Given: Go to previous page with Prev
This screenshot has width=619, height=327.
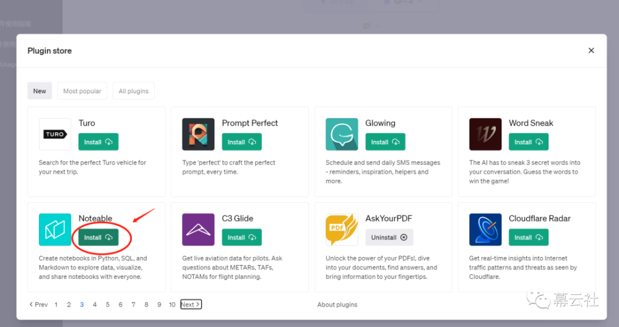Looking at the screenshot, I should 38,305.
